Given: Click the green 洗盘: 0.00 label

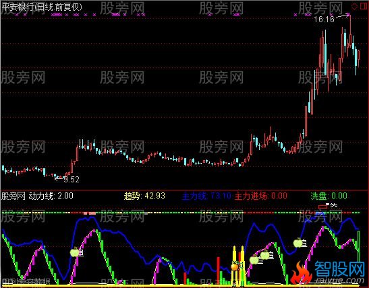Looking at the screenshot, I should pos(329,196).
